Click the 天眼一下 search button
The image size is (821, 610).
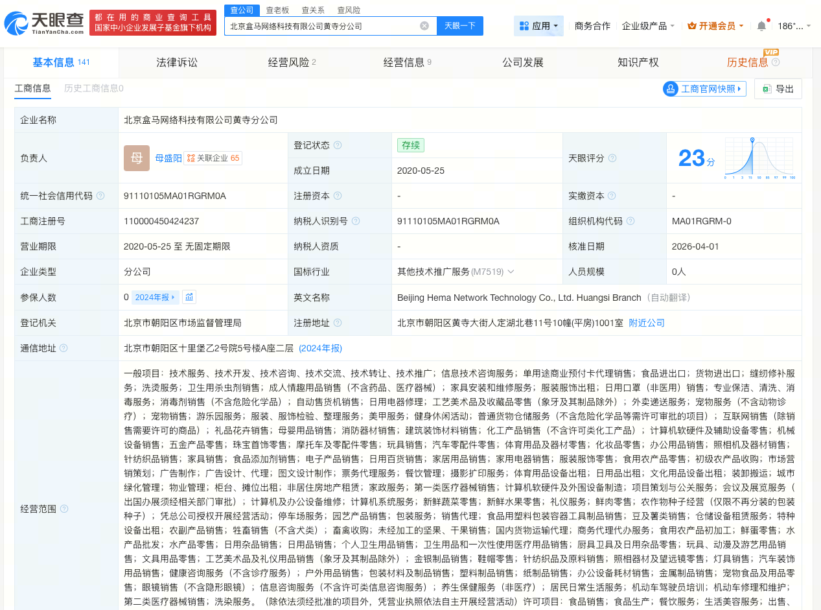[x=460, y=26]
